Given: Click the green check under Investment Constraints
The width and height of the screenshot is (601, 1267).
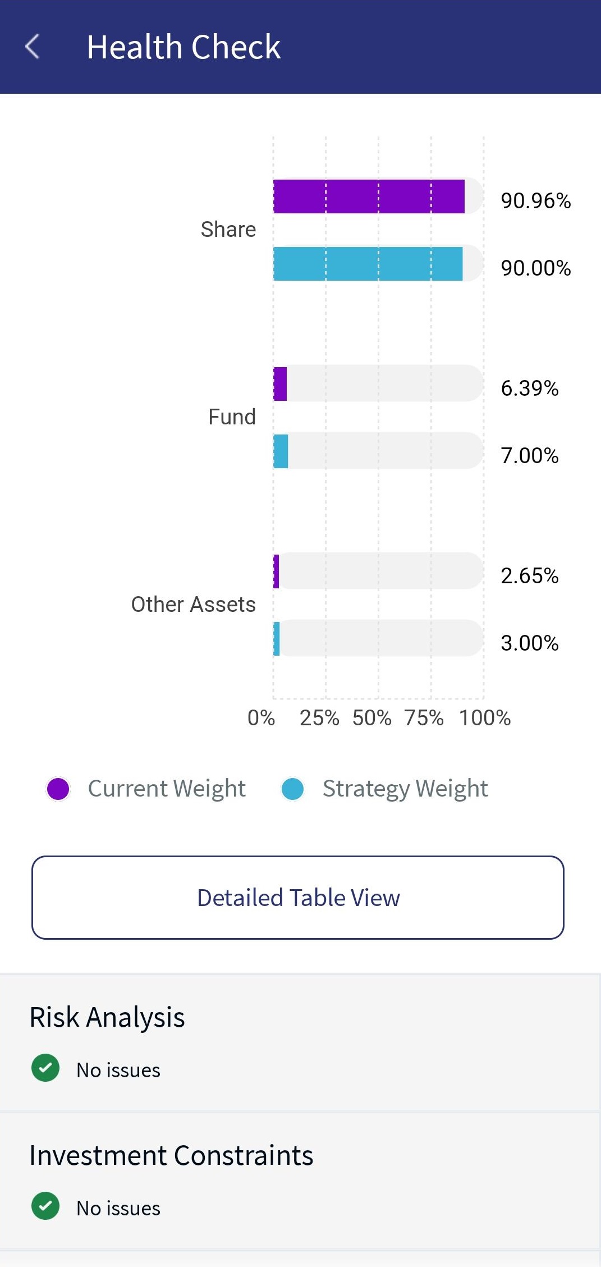Looking at the screenshot, I should pyautogui.click(x=45, y=1206).
